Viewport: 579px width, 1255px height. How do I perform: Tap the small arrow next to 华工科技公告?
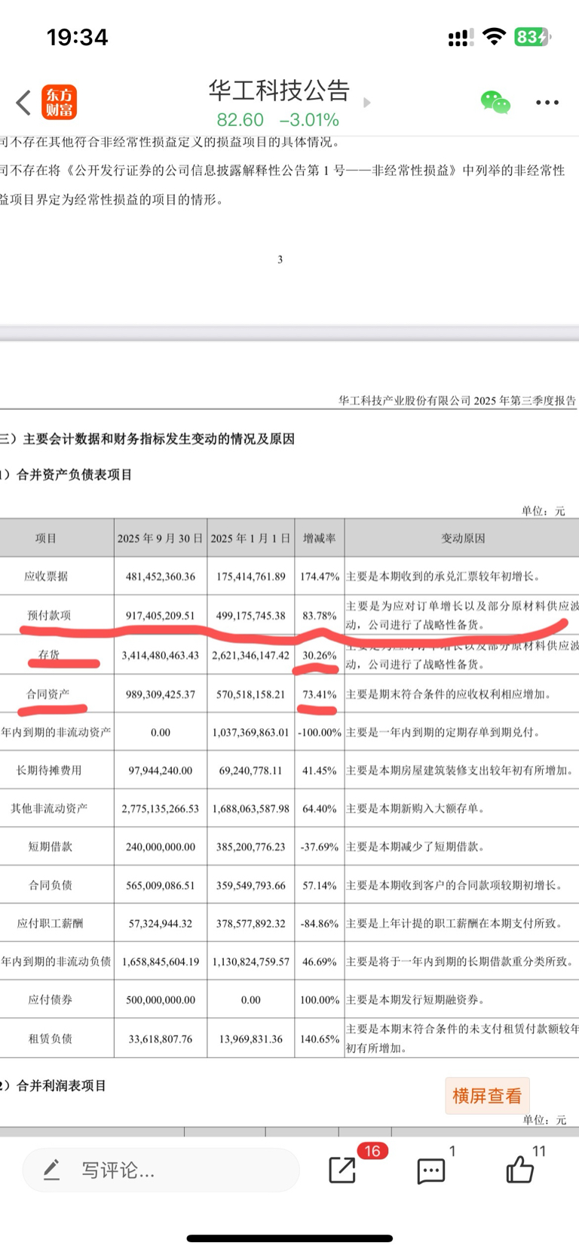(x=367, y=103)
